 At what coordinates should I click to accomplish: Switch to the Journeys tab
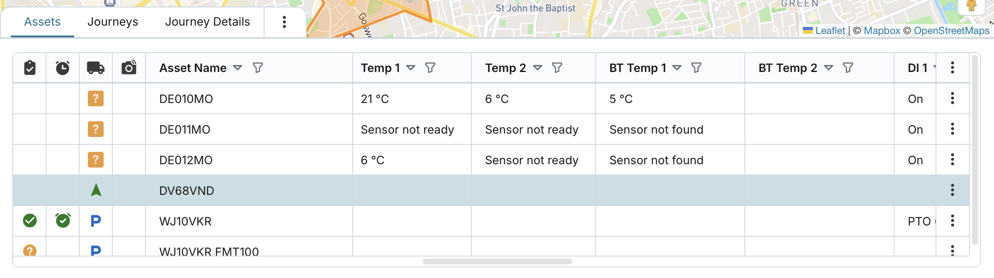(x=113, y=22)
